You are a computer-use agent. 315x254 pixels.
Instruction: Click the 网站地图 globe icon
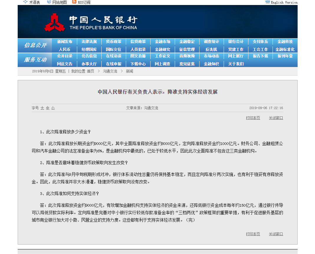point(49,2)
